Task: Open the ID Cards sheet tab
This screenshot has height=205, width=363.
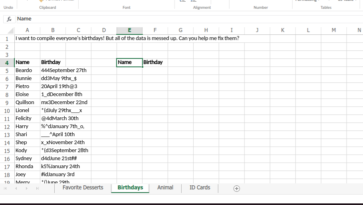Action: tap(200, 188)
